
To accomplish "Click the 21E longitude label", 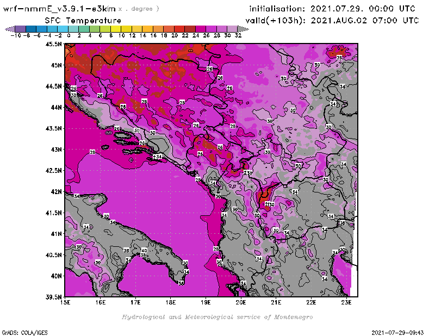I will pos(276,302).
